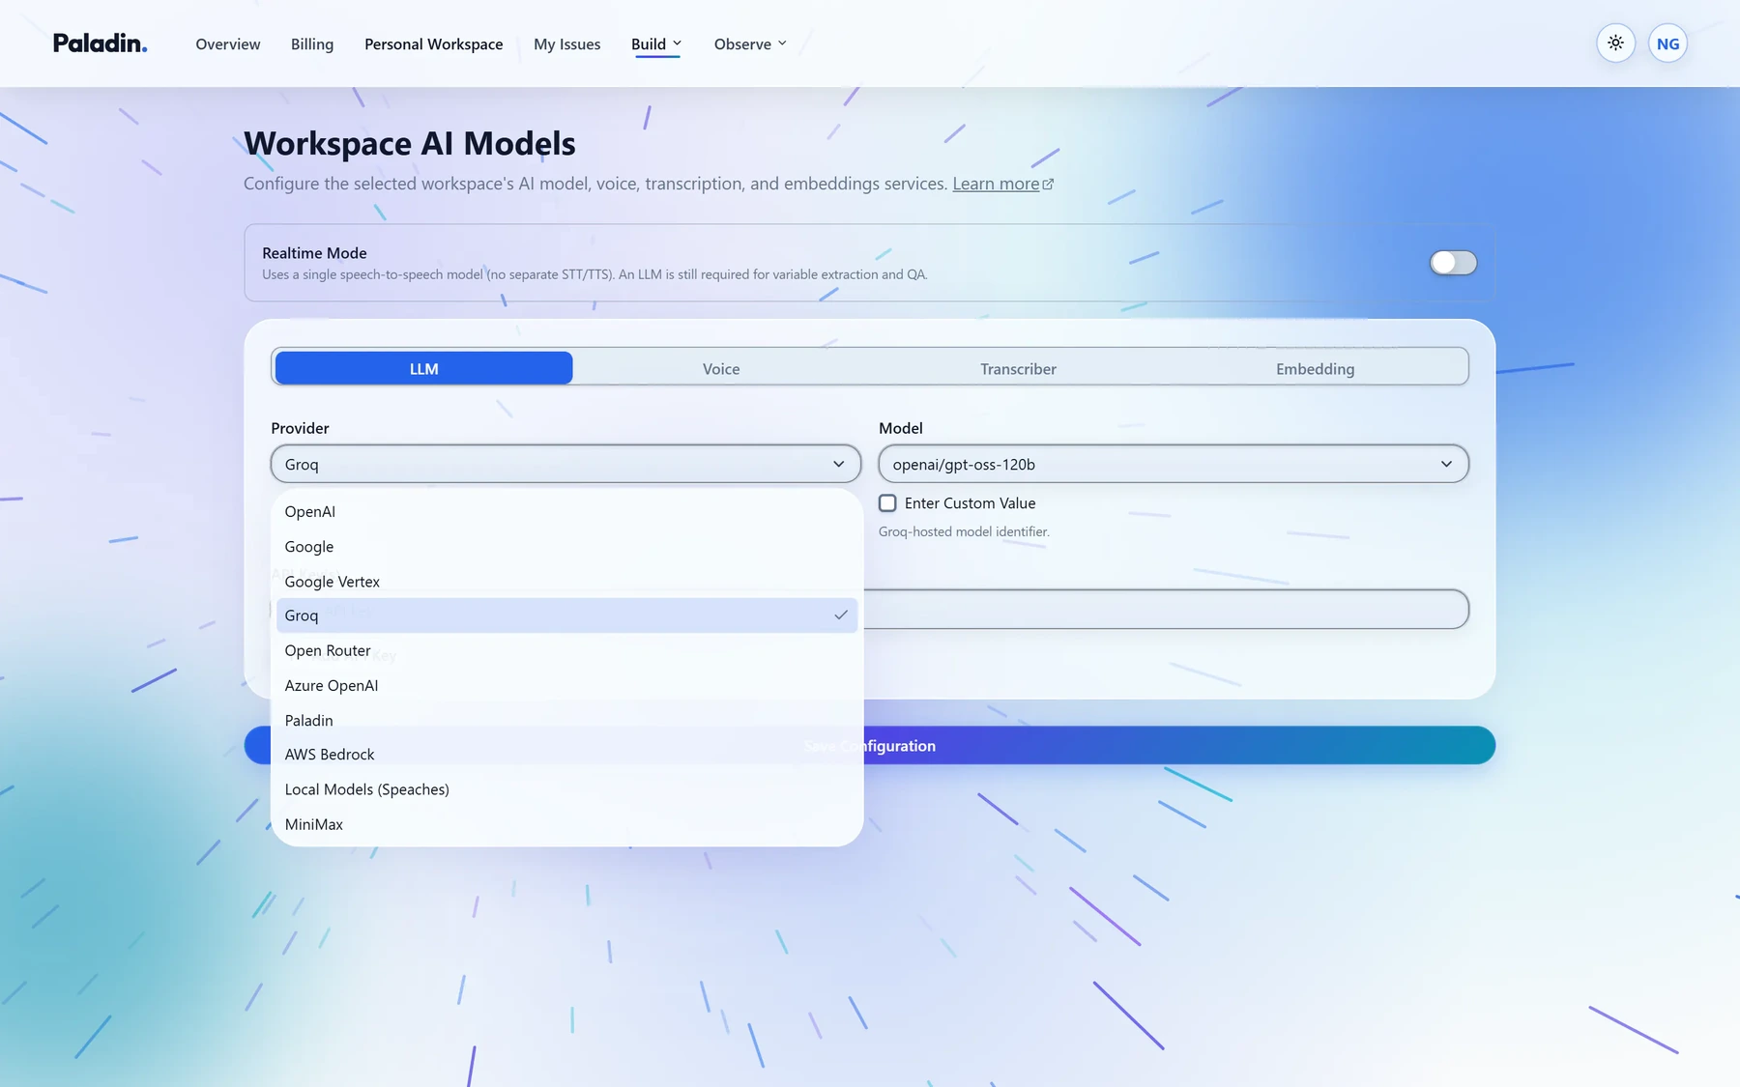Screen dimensions: 1740x1087
Task: Switch to the Transcriber tab
Action: 1018,369
